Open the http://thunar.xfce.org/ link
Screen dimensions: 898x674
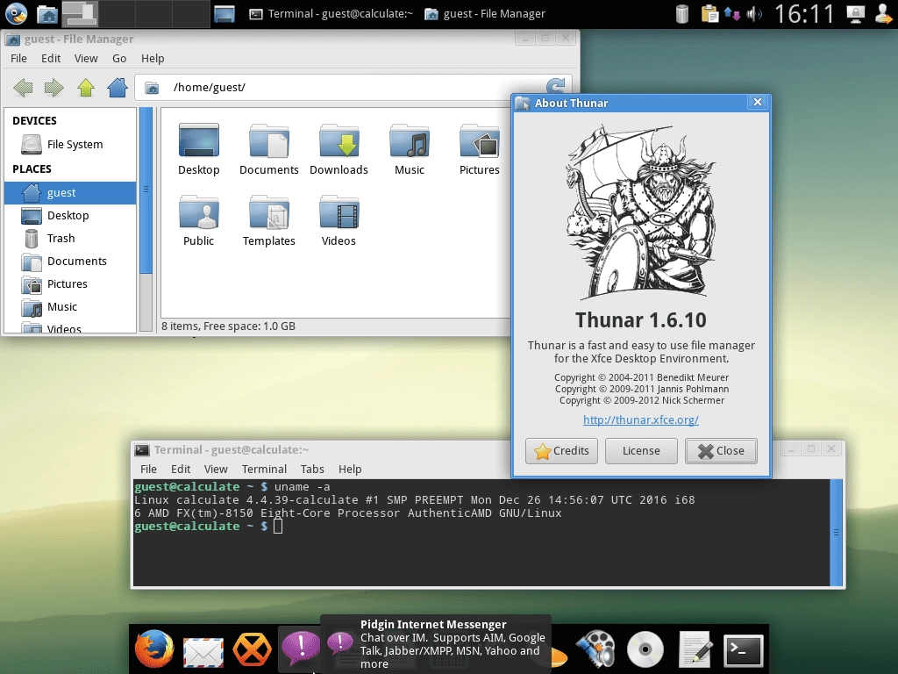coord(641,419)
